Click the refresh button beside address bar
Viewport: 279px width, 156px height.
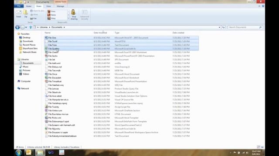point(223,27)
